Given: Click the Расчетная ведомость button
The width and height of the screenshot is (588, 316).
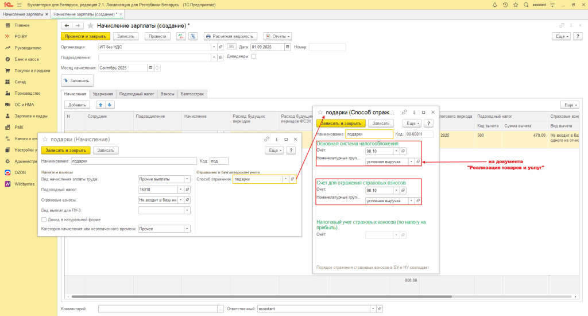Looking at the screenshot, I should click(230, 36).
